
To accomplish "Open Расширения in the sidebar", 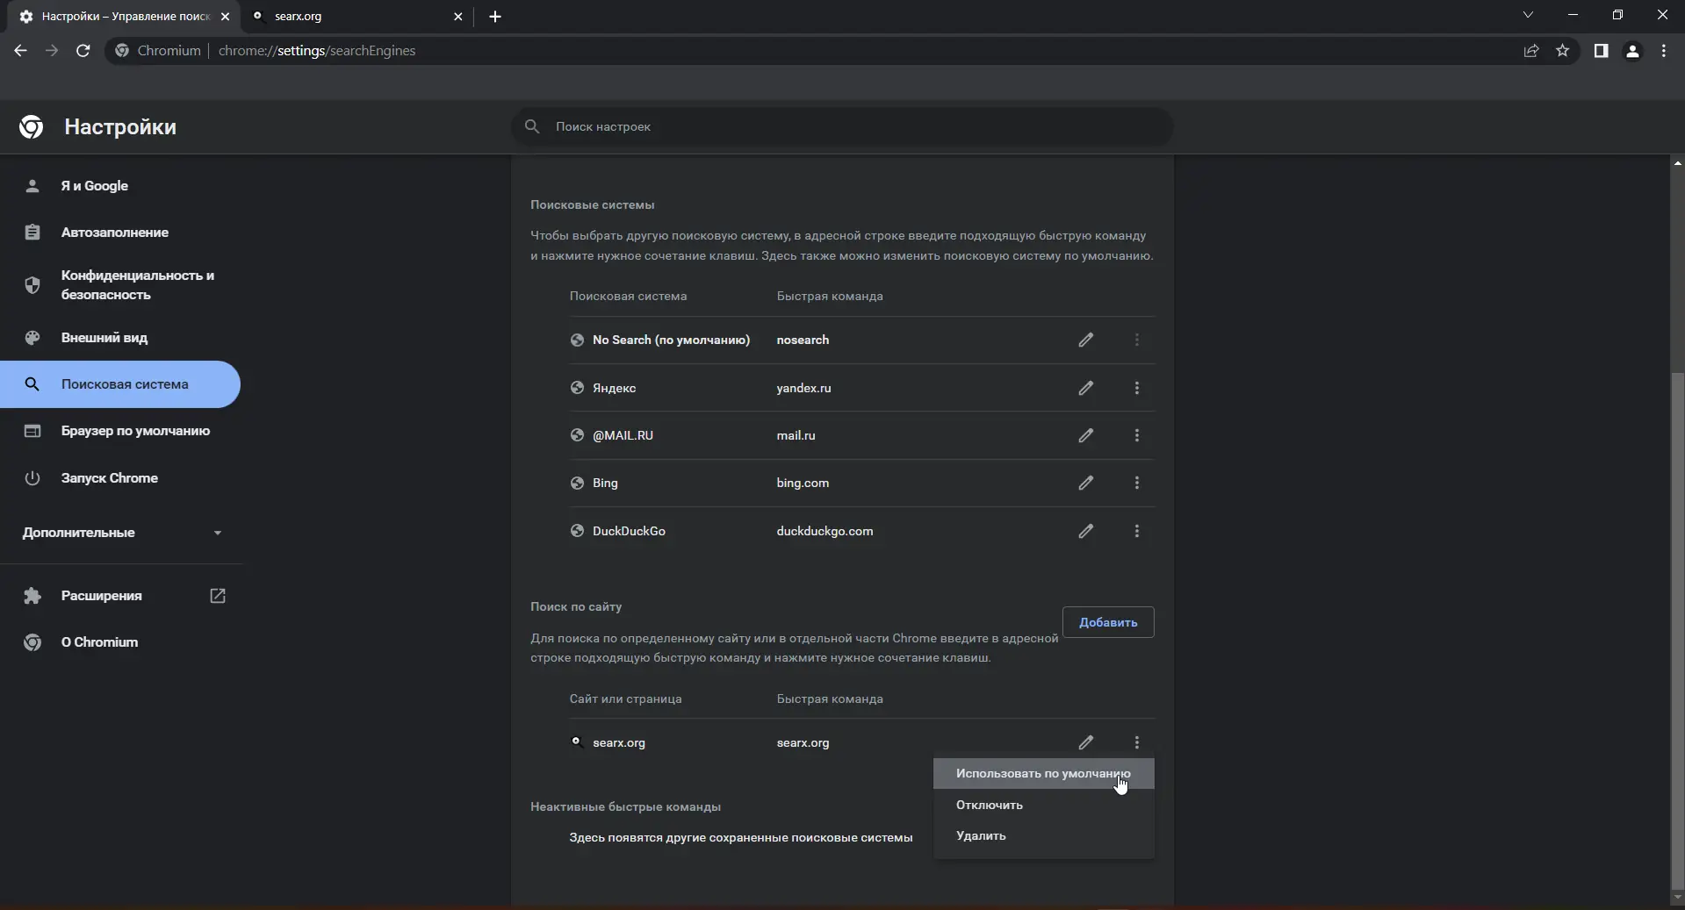I will [102, 596].
